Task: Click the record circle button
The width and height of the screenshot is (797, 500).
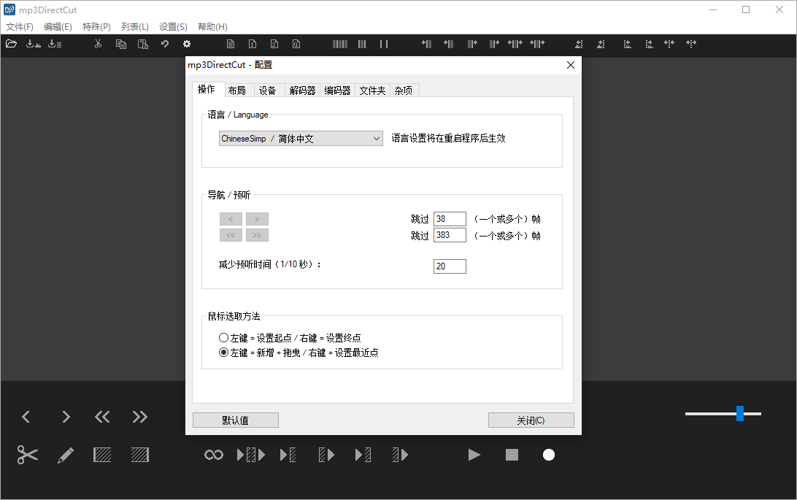Action: click(x=548, y=454)
